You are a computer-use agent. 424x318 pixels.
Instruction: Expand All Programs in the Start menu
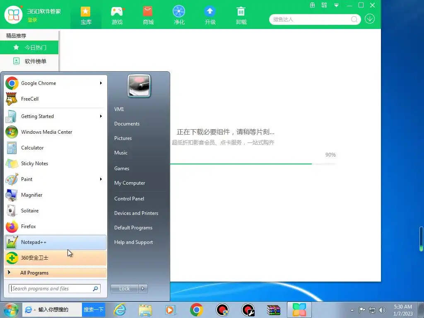(55, 272)
